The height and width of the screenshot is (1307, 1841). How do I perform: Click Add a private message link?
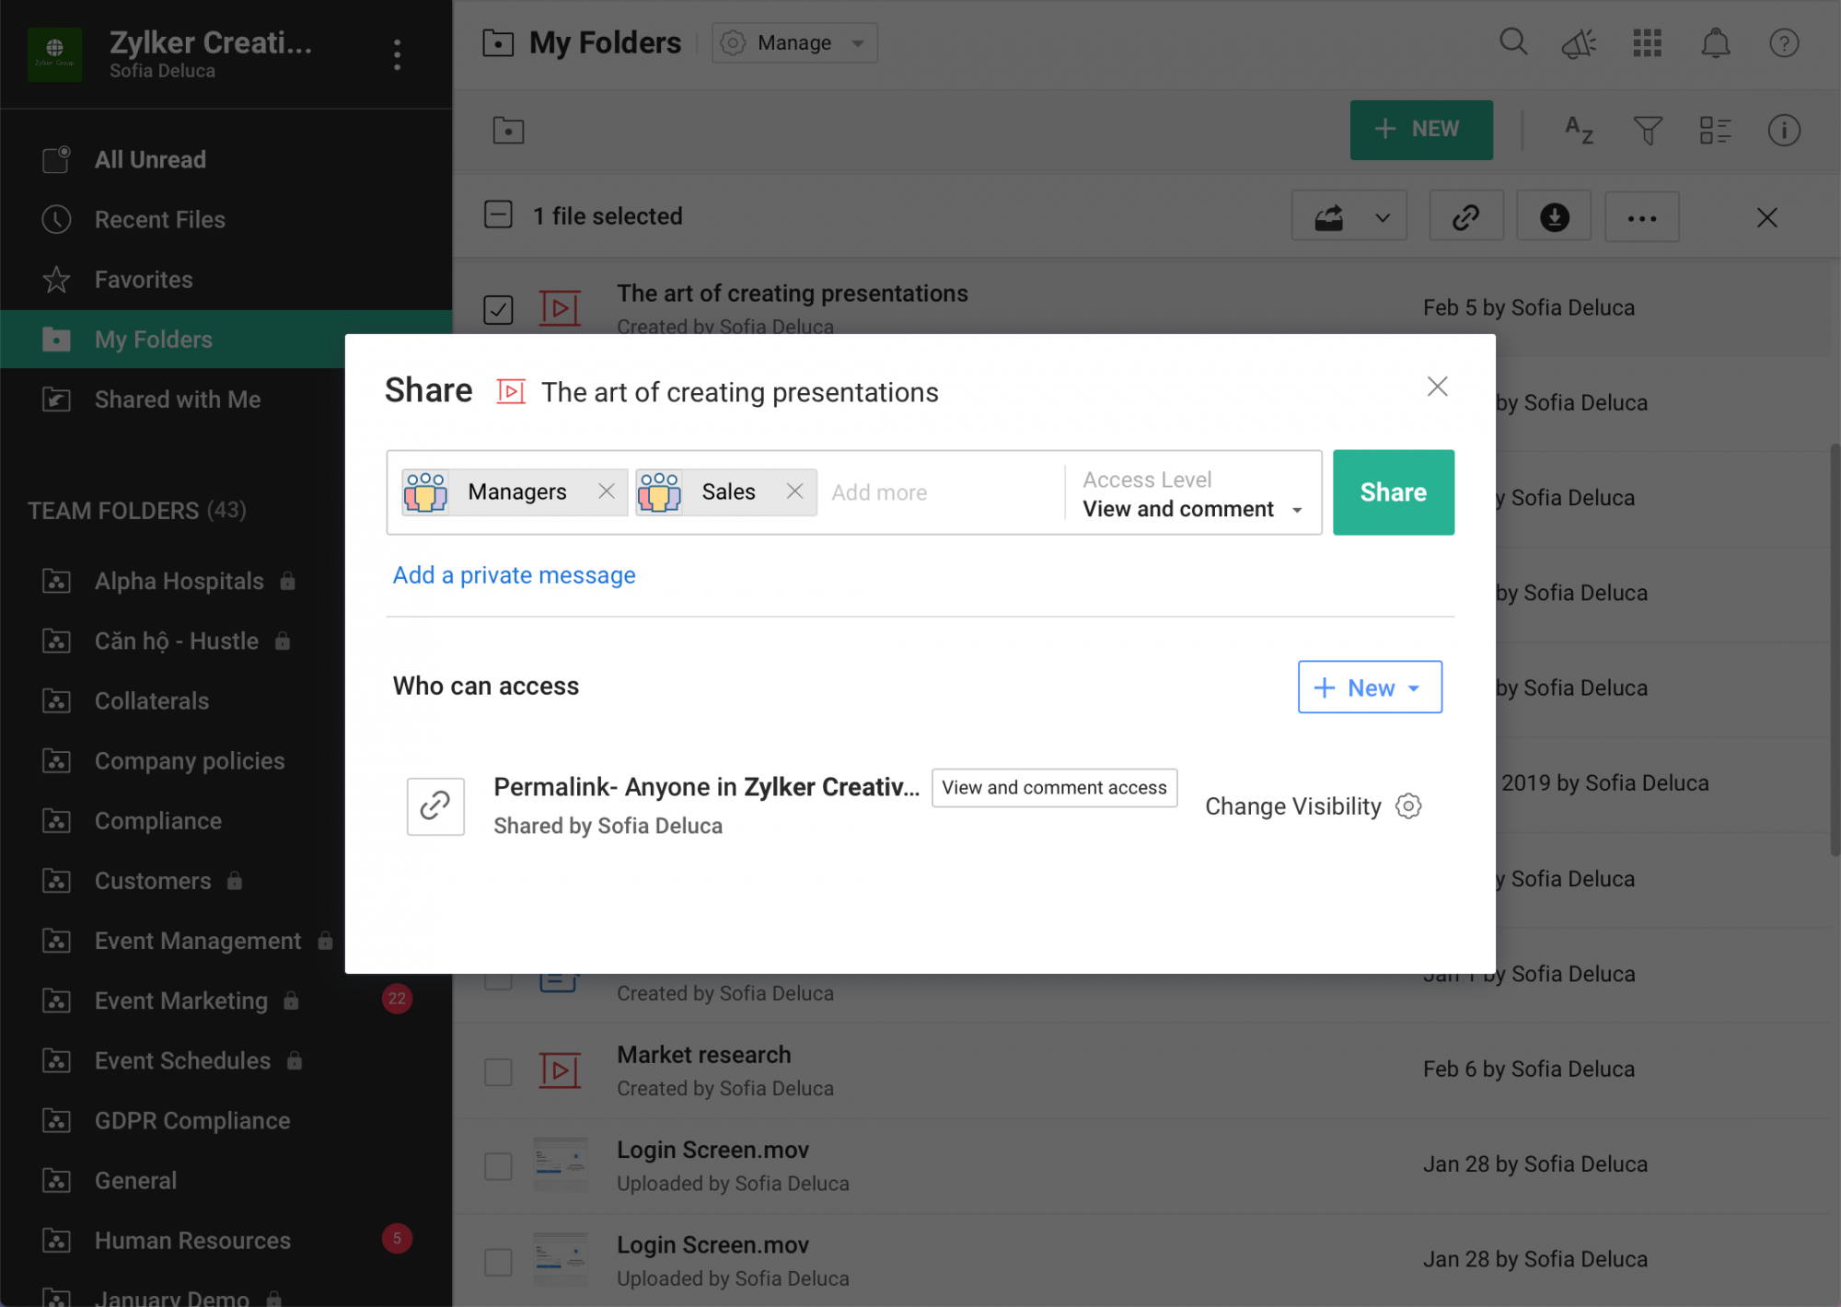[x=514, y=574]
